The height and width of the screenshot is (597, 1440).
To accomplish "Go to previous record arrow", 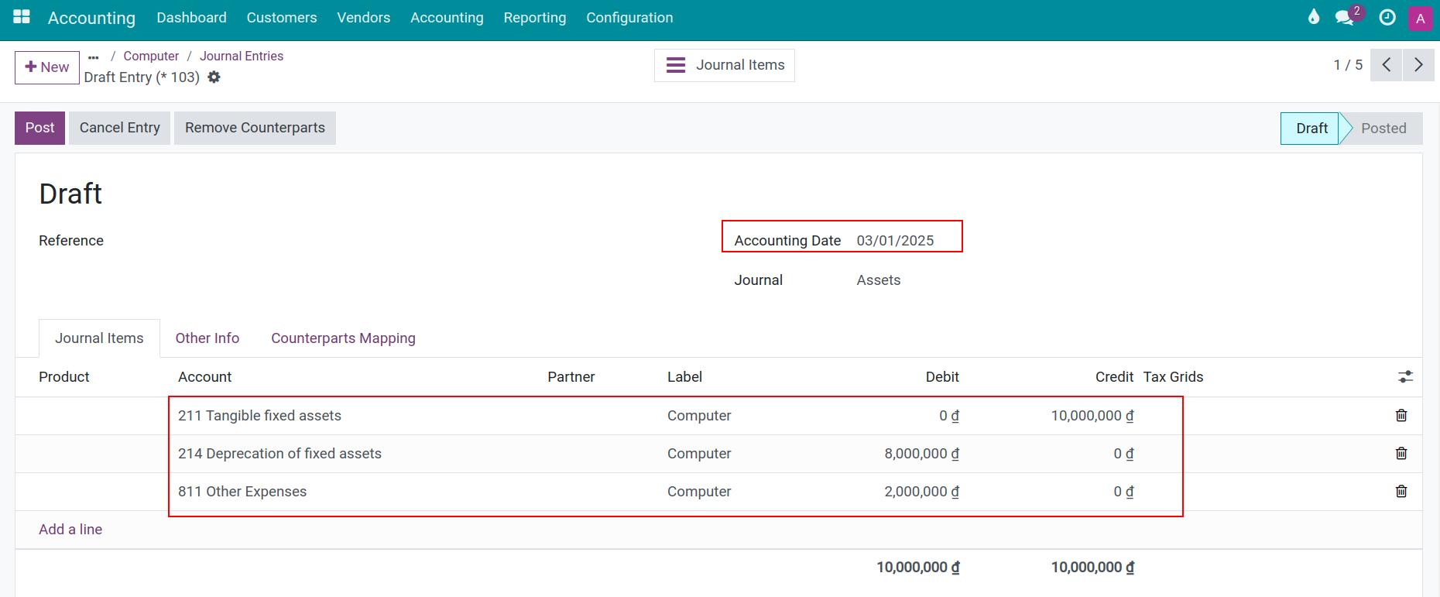I will 1386,65.
